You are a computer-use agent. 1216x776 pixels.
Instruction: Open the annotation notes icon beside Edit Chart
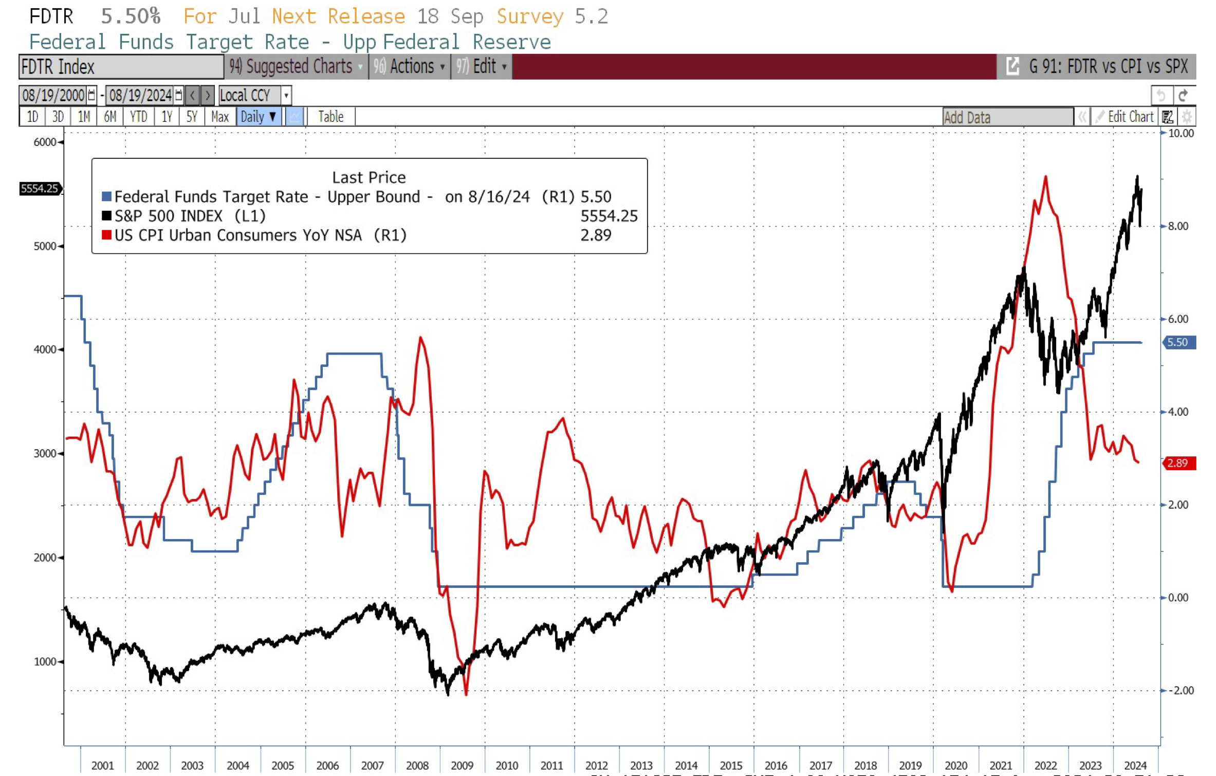tap(1168, 117)
